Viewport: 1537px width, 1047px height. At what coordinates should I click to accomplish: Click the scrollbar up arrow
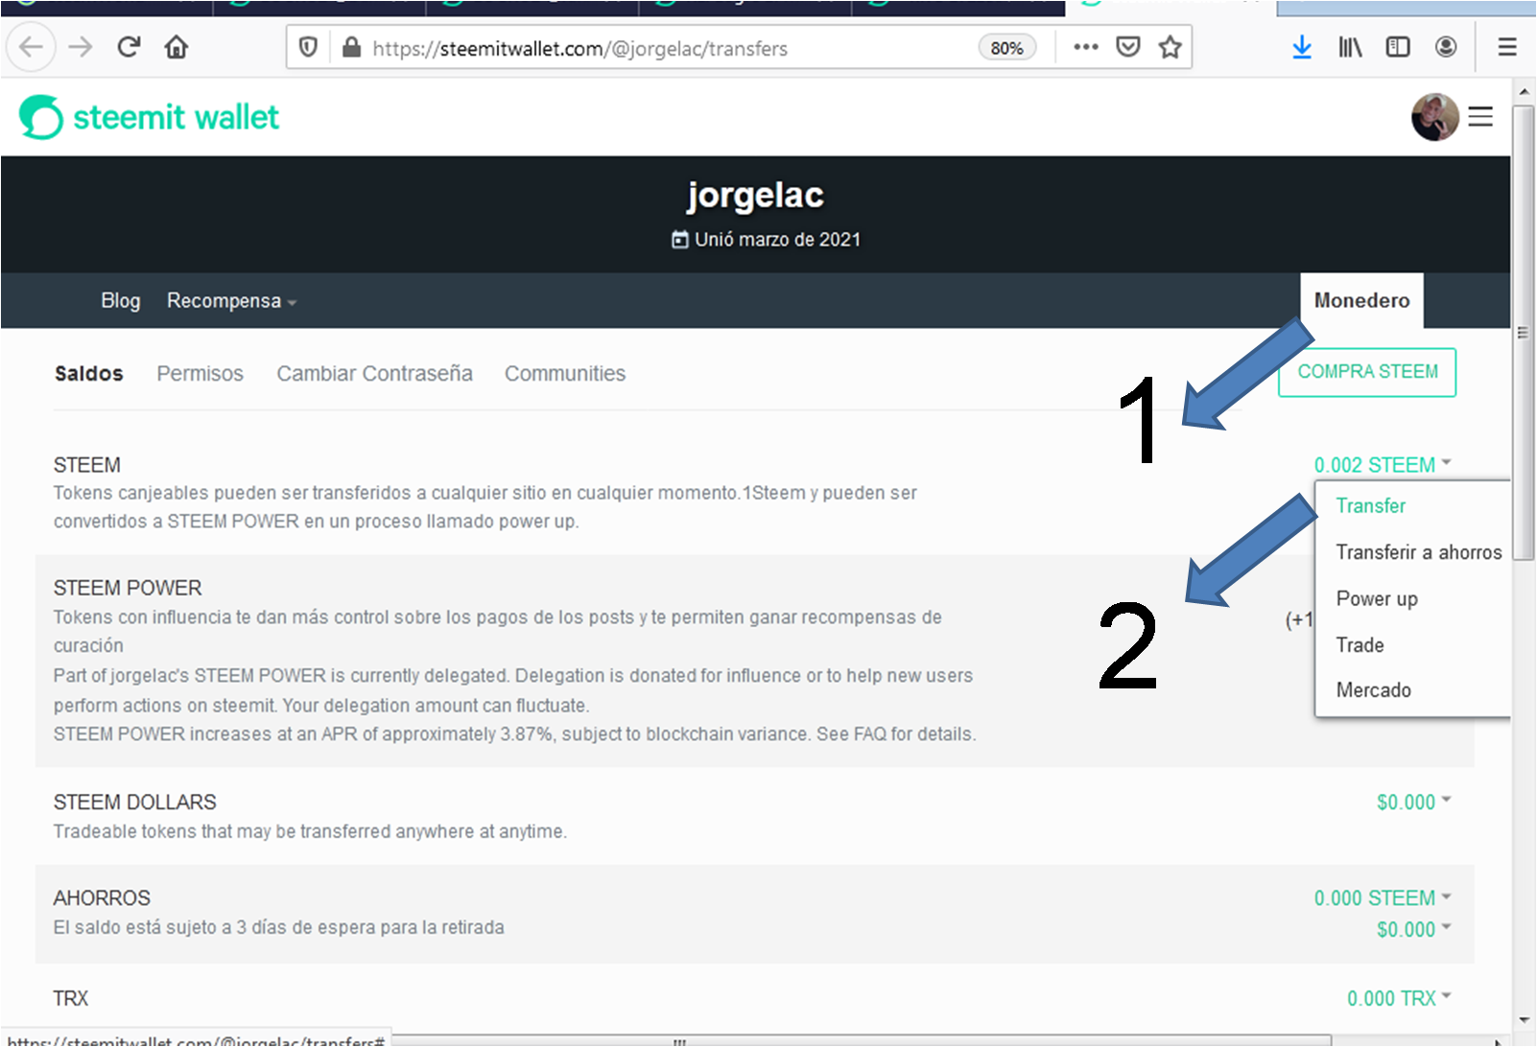[x=1523, y=92]
